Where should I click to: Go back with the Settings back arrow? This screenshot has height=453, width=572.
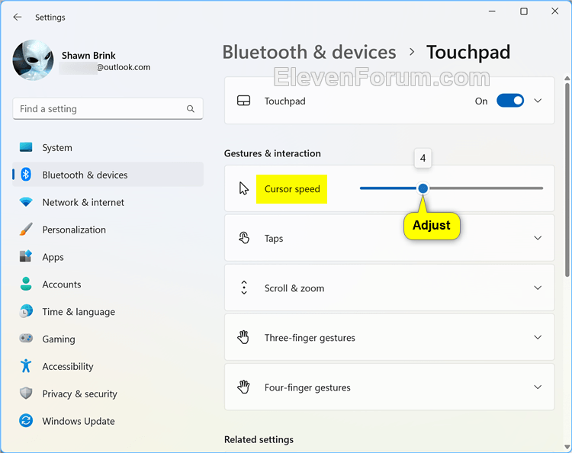(17, 17)
